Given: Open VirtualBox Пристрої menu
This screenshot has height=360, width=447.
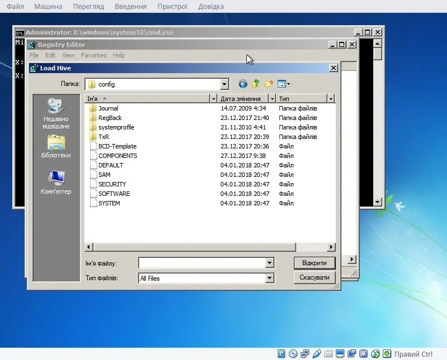Looking at the screenshot, I should (173, 6).
